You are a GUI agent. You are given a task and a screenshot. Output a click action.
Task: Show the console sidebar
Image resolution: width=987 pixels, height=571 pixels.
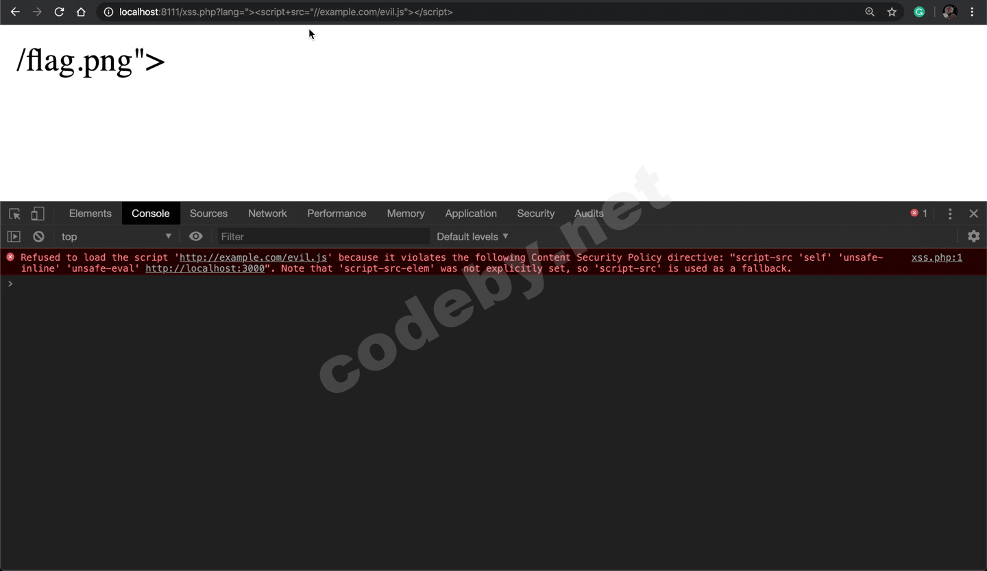[x=14, y=236]
